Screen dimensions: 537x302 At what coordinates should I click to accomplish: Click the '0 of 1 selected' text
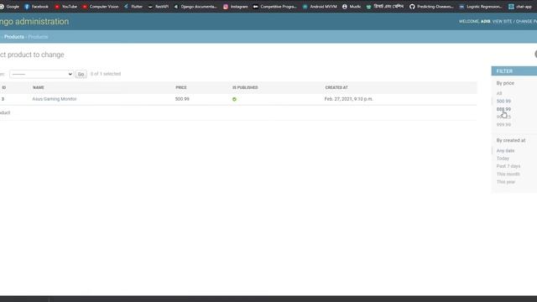106,74
